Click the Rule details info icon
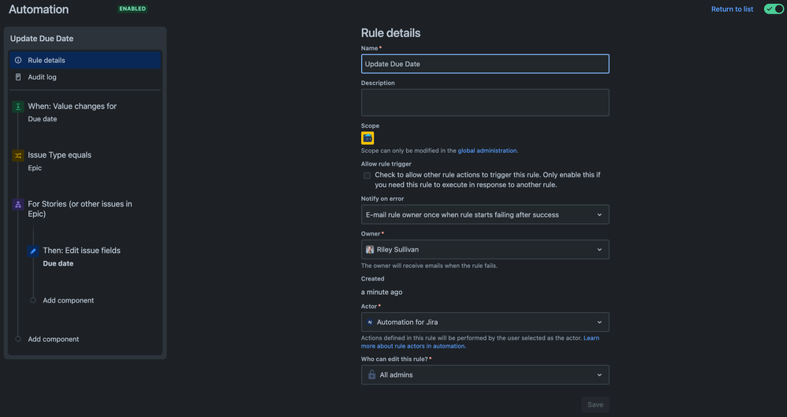Viewport: 787px width, 417px height. 18,60
